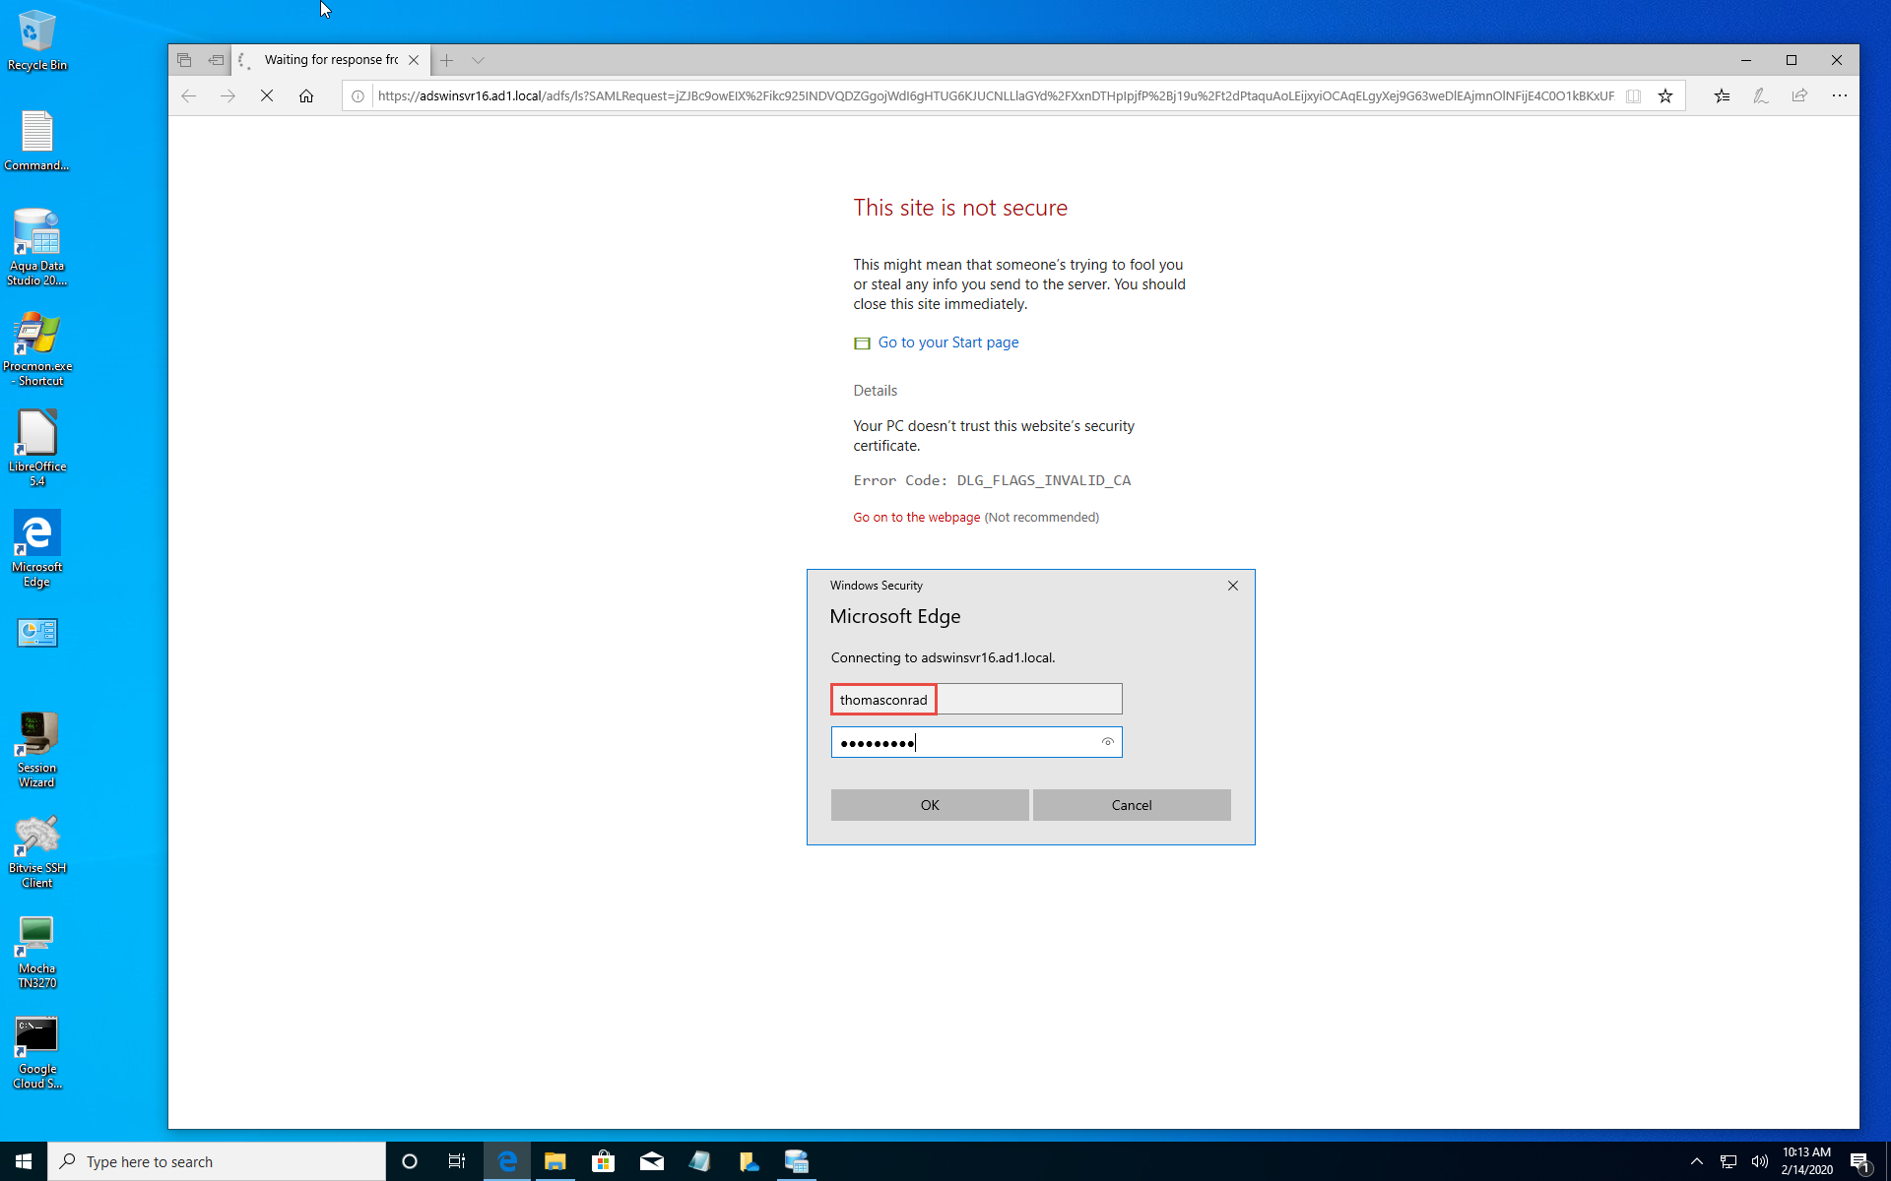Open Favorites hub icon

(x=1722, y=95)
